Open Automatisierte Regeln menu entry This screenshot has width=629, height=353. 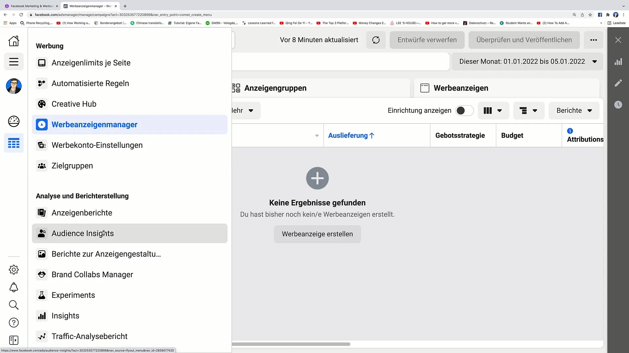(x=130, y=83)
